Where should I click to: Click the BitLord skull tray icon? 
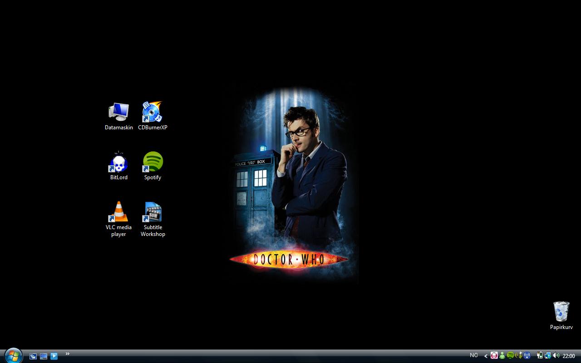pos(494,356)
